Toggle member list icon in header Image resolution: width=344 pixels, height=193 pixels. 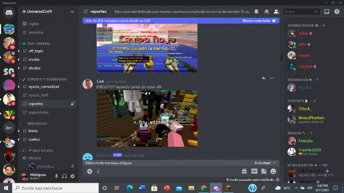276,12
